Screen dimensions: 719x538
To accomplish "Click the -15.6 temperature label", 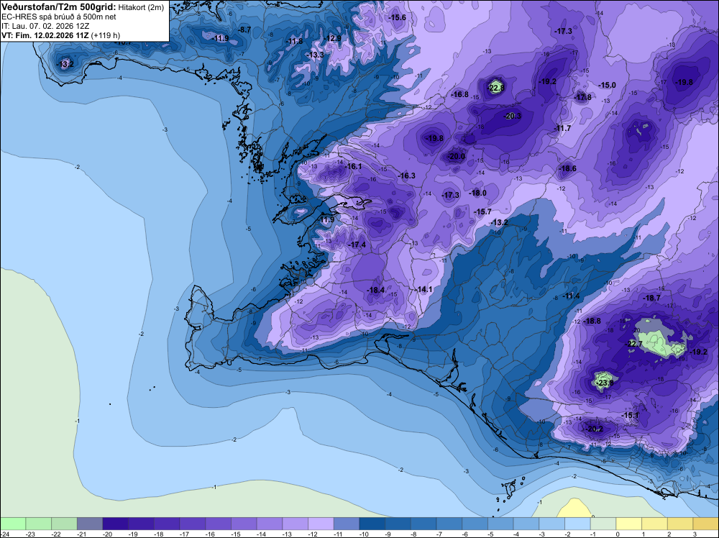I will tap(397, 17).
